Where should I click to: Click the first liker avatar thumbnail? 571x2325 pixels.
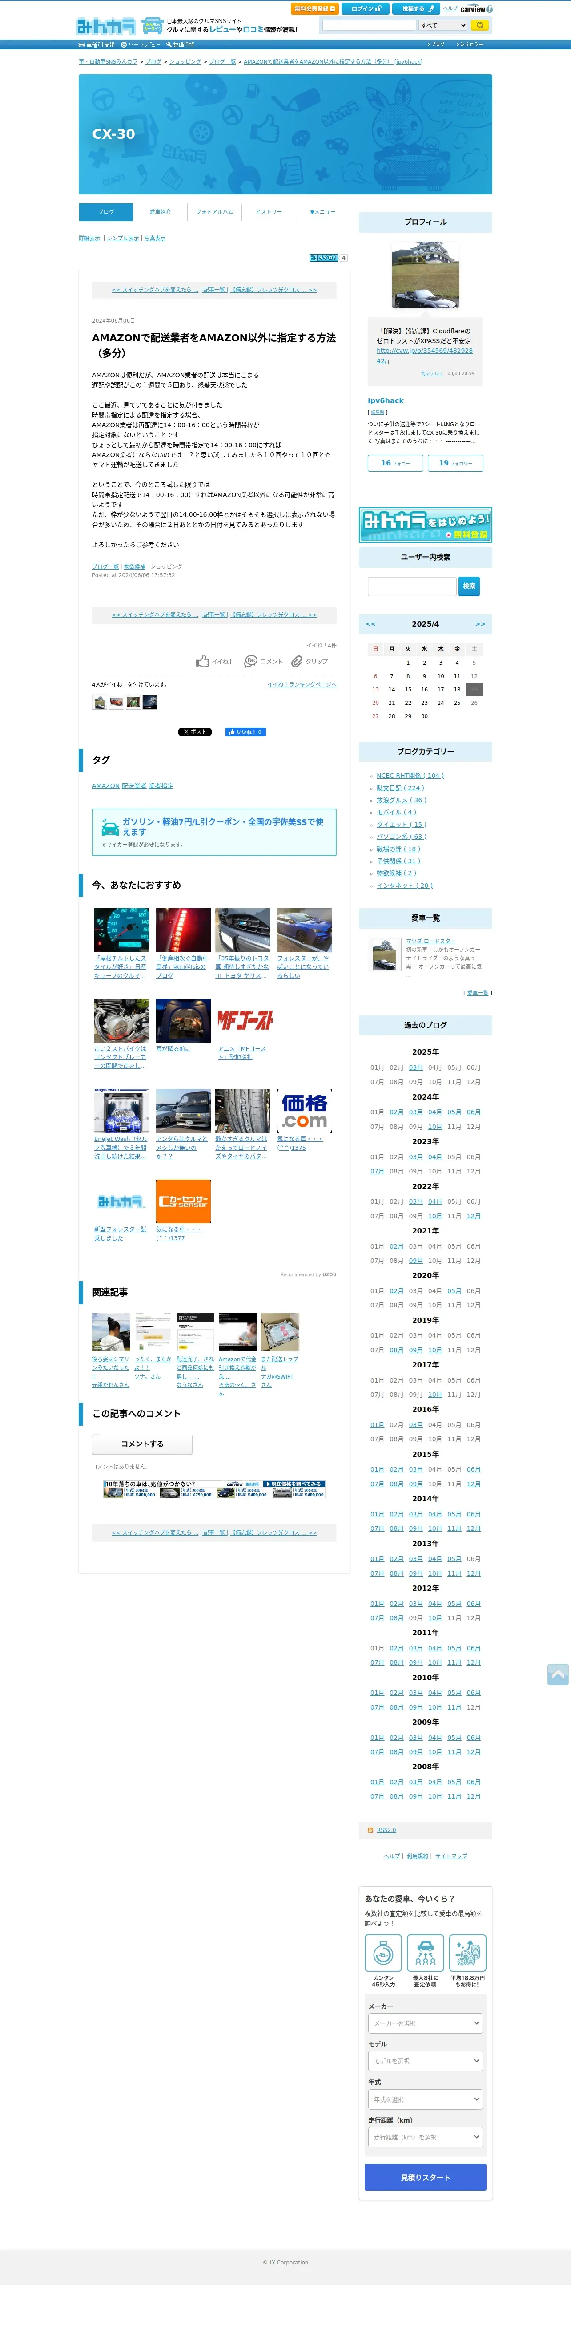[99, 702]
